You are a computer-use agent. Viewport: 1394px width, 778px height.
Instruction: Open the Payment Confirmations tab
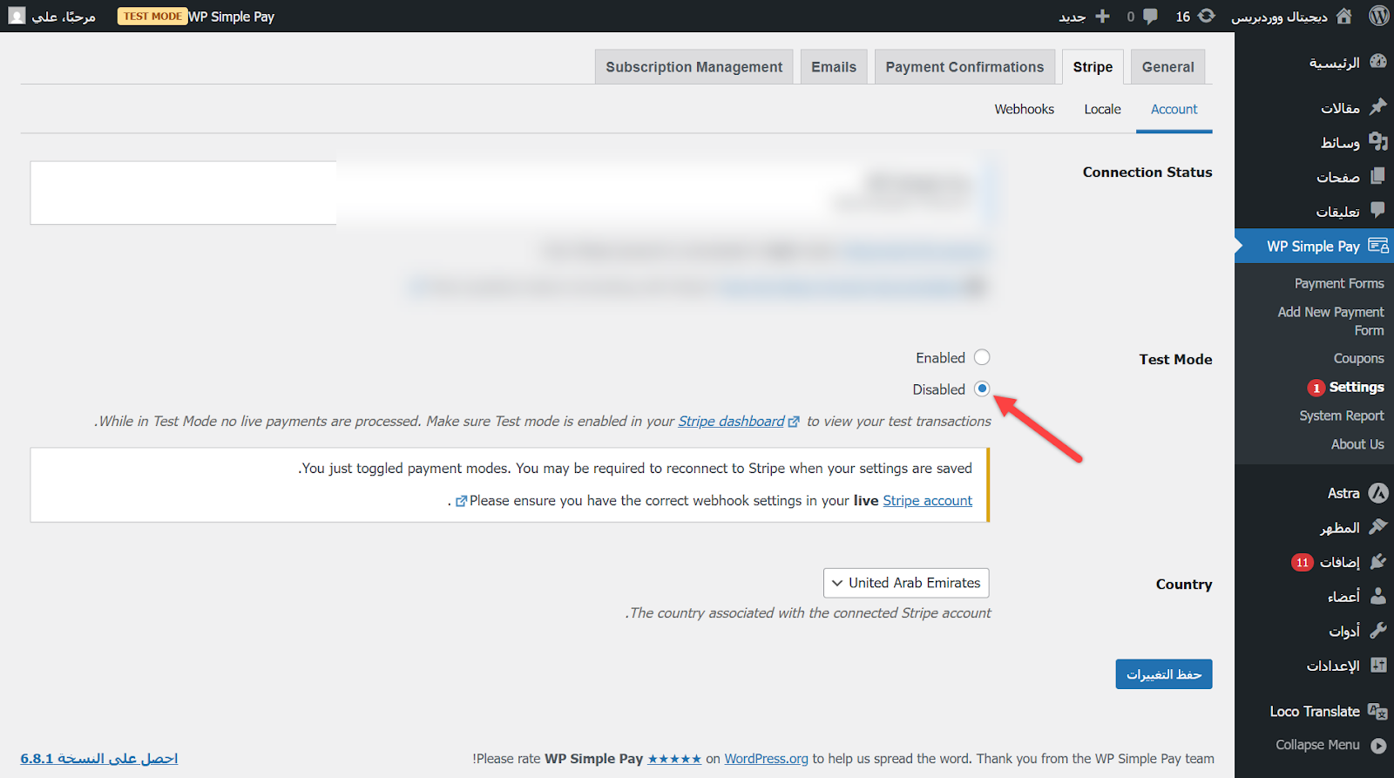click(964, 67)
